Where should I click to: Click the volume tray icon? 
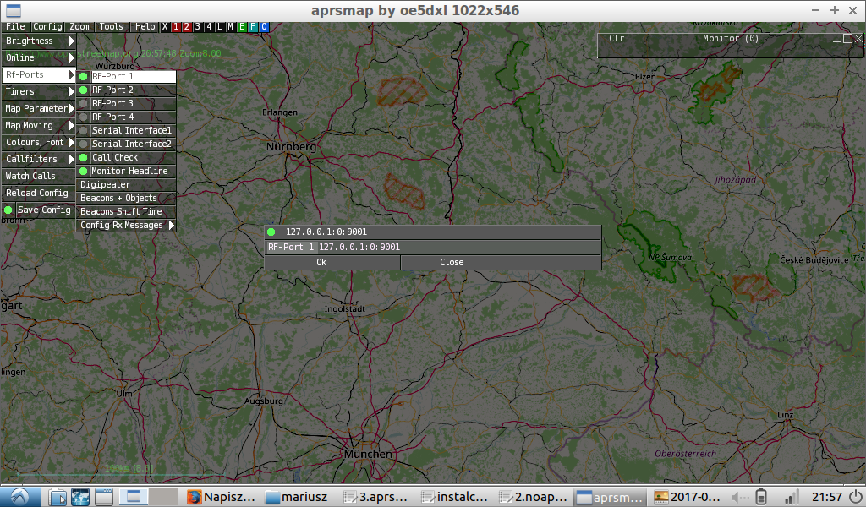(x=740, y=497)
